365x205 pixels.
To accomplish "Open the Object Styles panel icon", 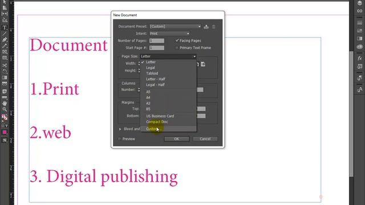I will [359, 67].
